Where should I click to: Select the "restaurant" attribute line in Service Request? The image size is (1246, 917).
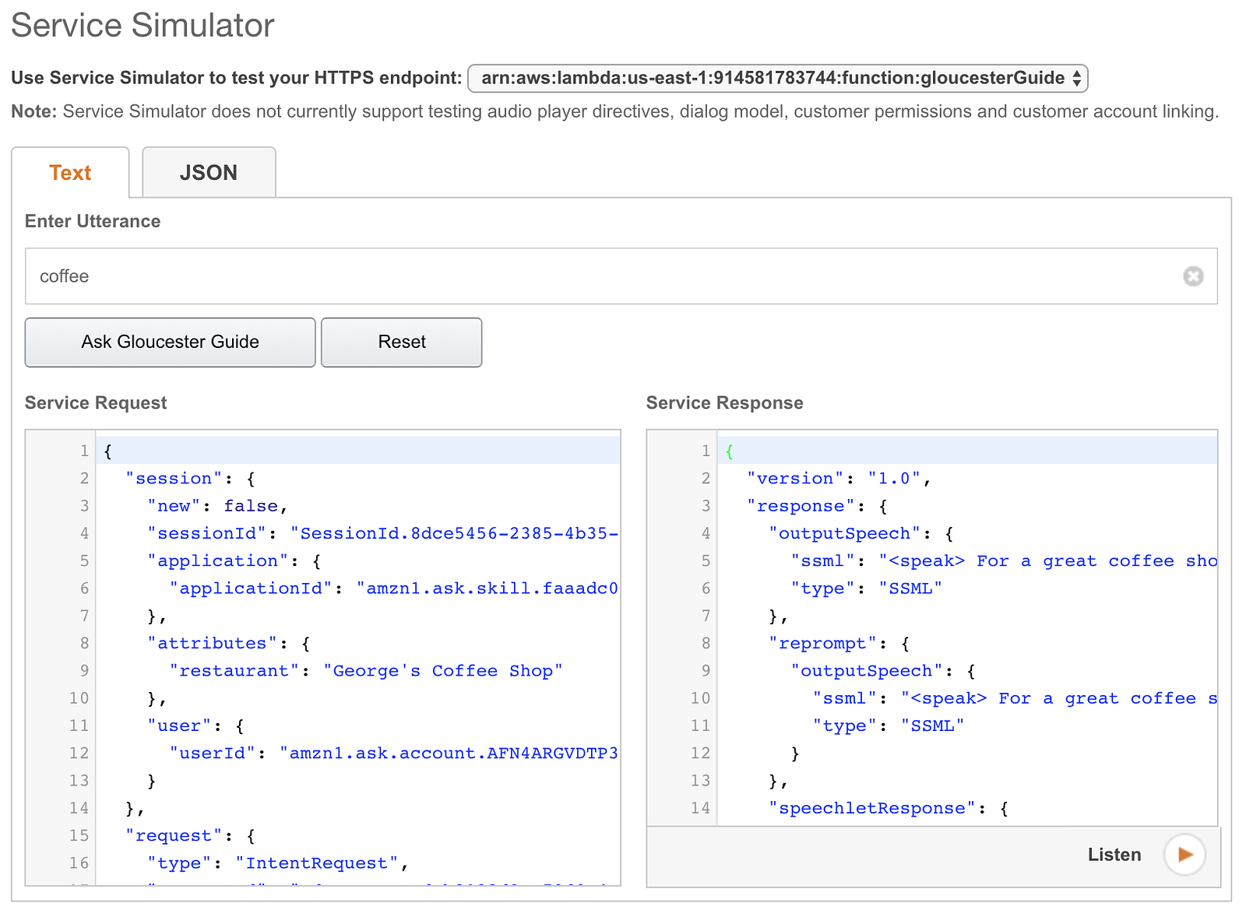coord(366,671)
